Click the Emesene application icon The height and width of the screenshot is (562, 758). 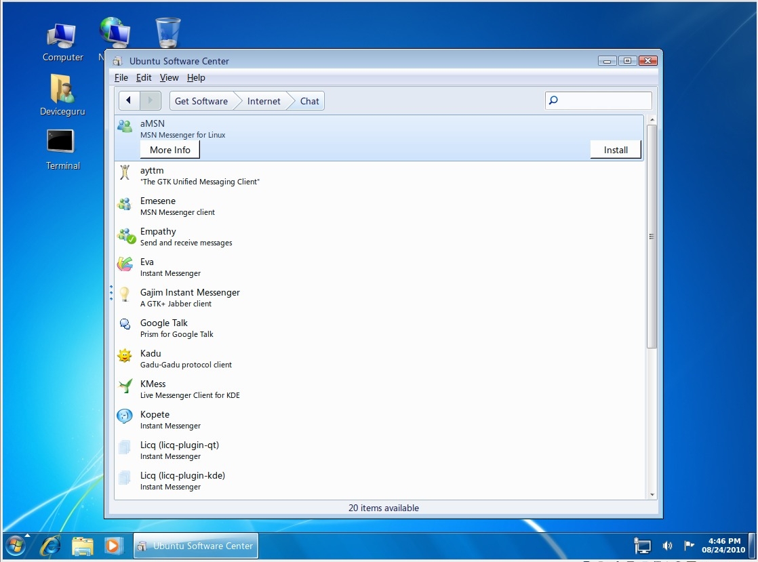coord(124,204)
